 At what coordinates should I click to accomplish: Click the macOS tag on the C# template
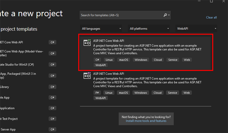coord(124,60)
